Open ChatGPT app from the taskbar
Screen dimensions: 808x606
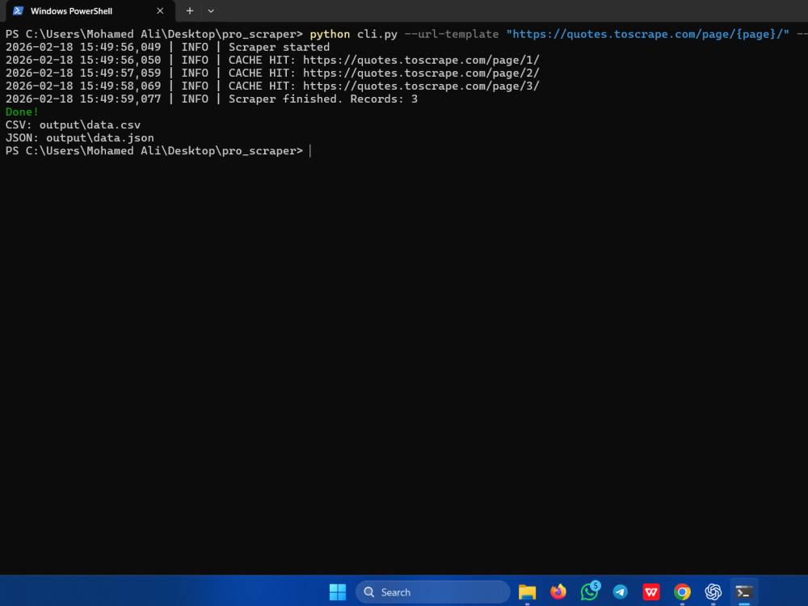coord(713,592)
